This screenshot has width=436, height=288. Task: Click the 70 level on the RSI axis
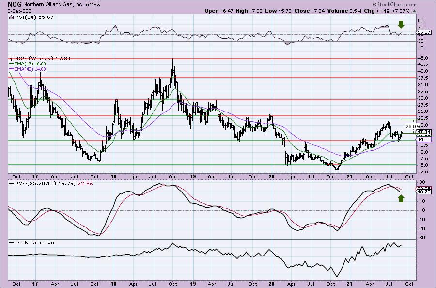pos(420,28)
